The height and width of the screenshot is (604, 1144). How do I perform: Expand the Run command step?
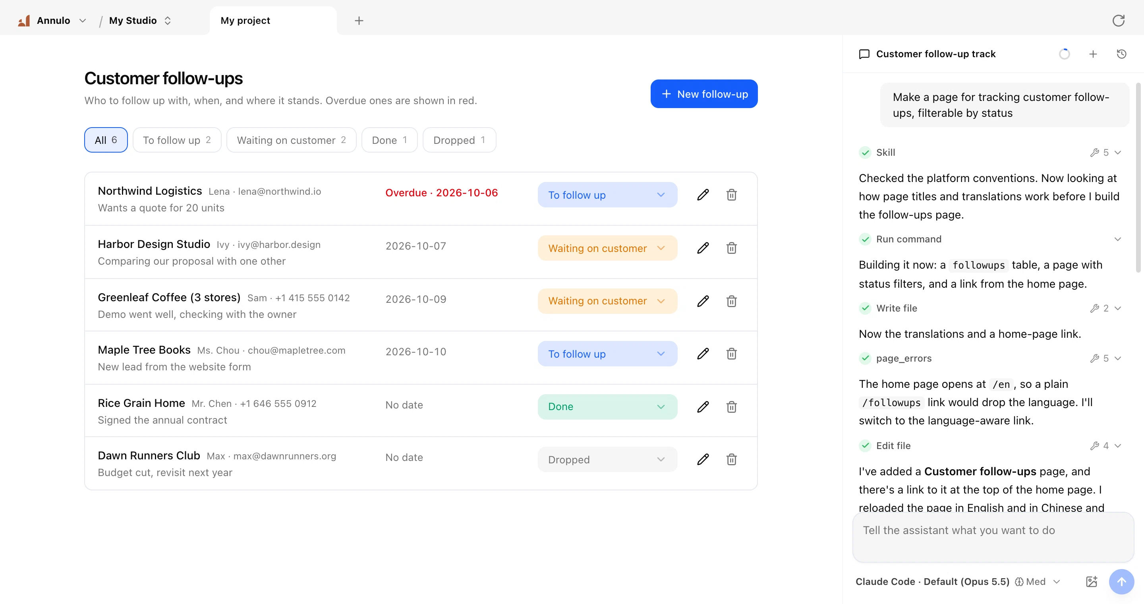(990, 239)
